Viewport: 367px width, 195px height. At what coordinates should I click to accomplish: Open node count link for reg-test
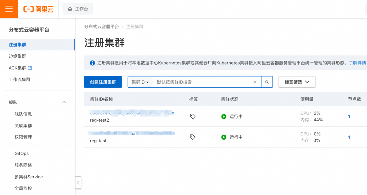[x=349, y=137]
